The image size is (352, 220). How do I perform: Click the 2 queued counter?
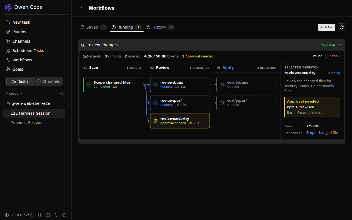(x=133, y=56)
